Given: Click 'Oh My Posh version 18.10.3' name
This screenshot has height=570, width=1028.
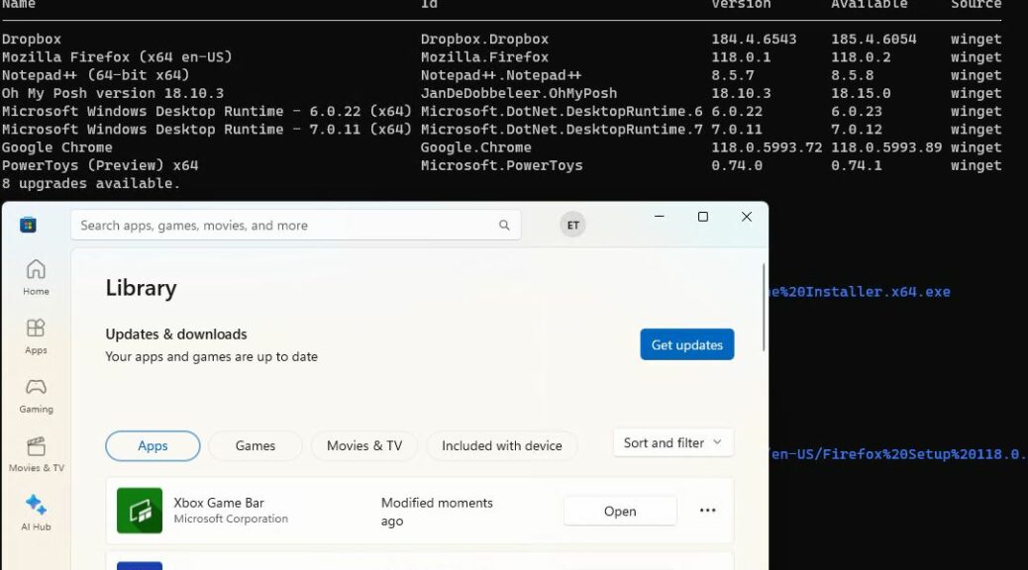Looking at the screenshot, I should pyautogui.click(x=113, y=93).
